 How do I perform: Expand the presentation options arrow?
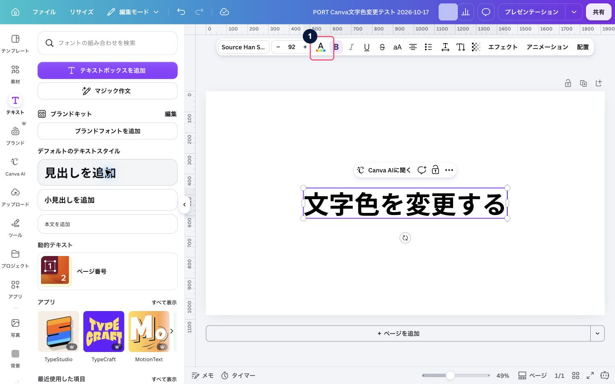click(574, 12)
